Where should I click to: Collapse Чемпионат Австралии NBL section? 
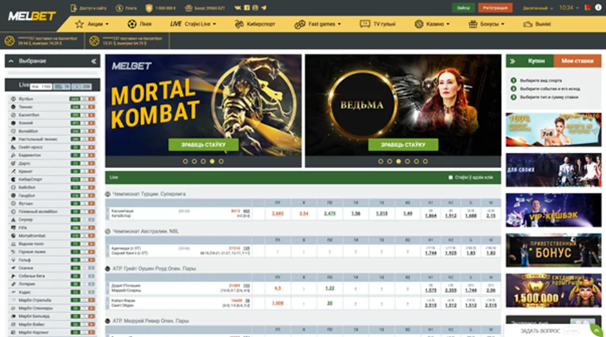pos(108,231)
